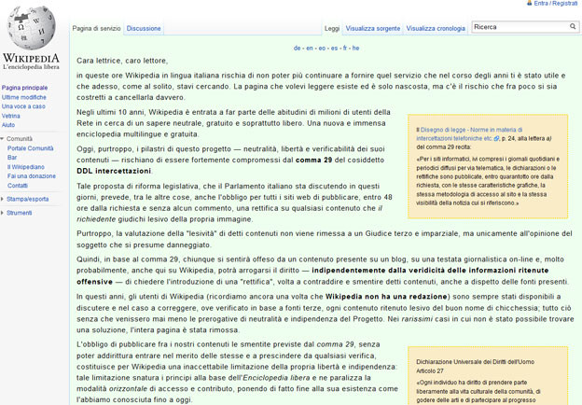Click the user icon beside Entra / Registrati
This screenshot has width=582, height=405.
[529, 3]
